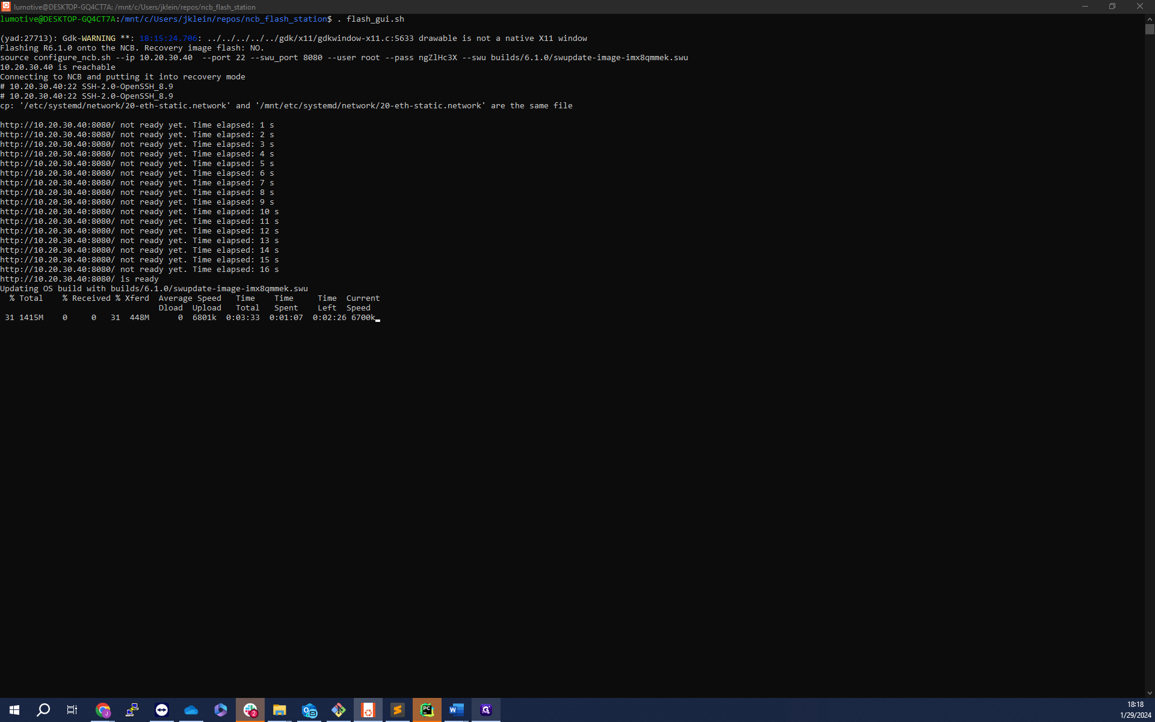Click 'Updating OS build with' line
The image size is (1155, 722).
pyautogui.click(x=154, y=289)
